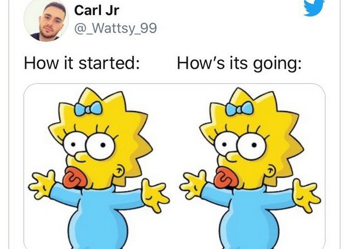Click right Maggie's nose

(232, 157)
